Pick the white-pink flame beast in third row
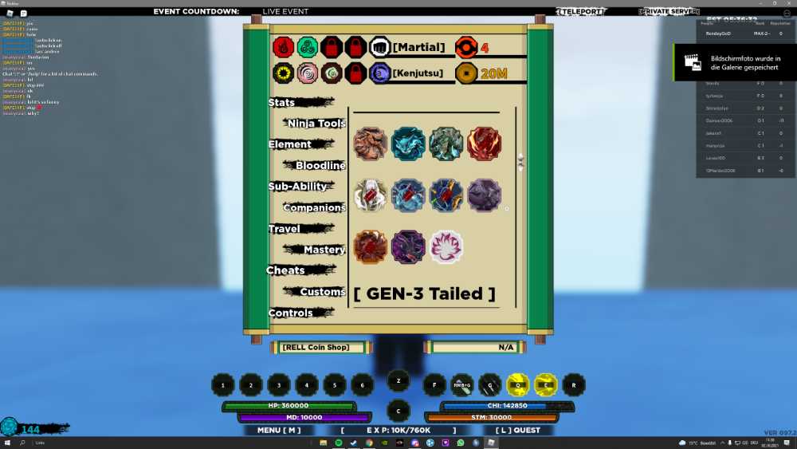The height and width of the screenshot is (449, 797). click(x=446, y=247)
